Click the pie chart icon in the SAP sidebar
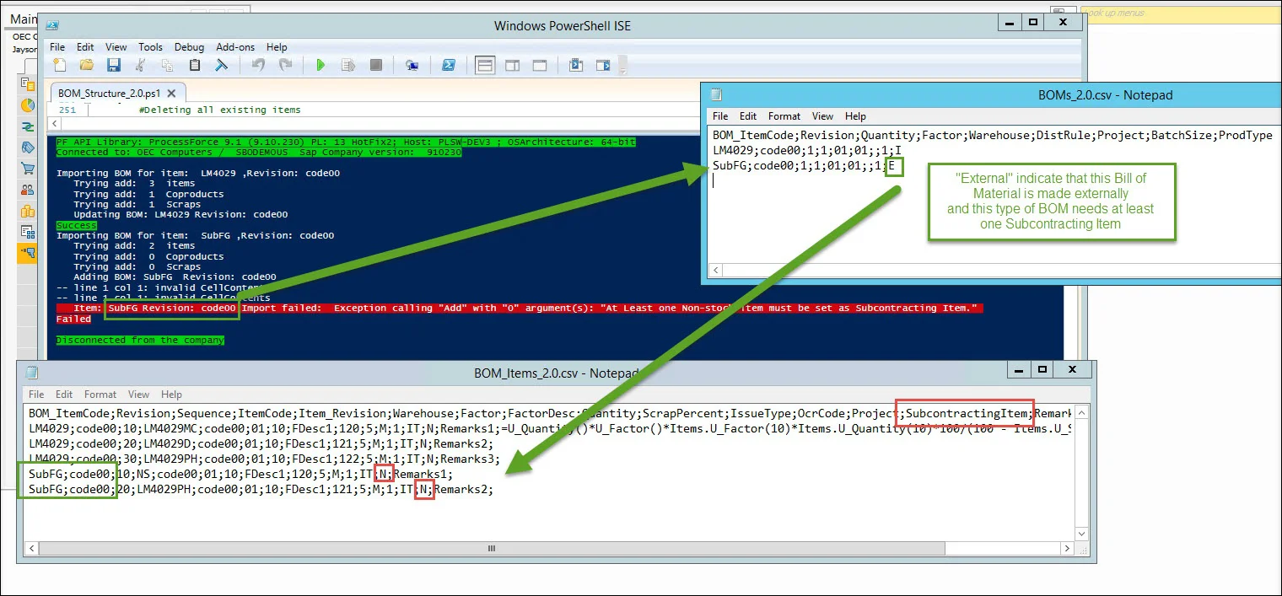This screenshot has height=596, width=1282. pyautogui.click(x=28, y=105)
